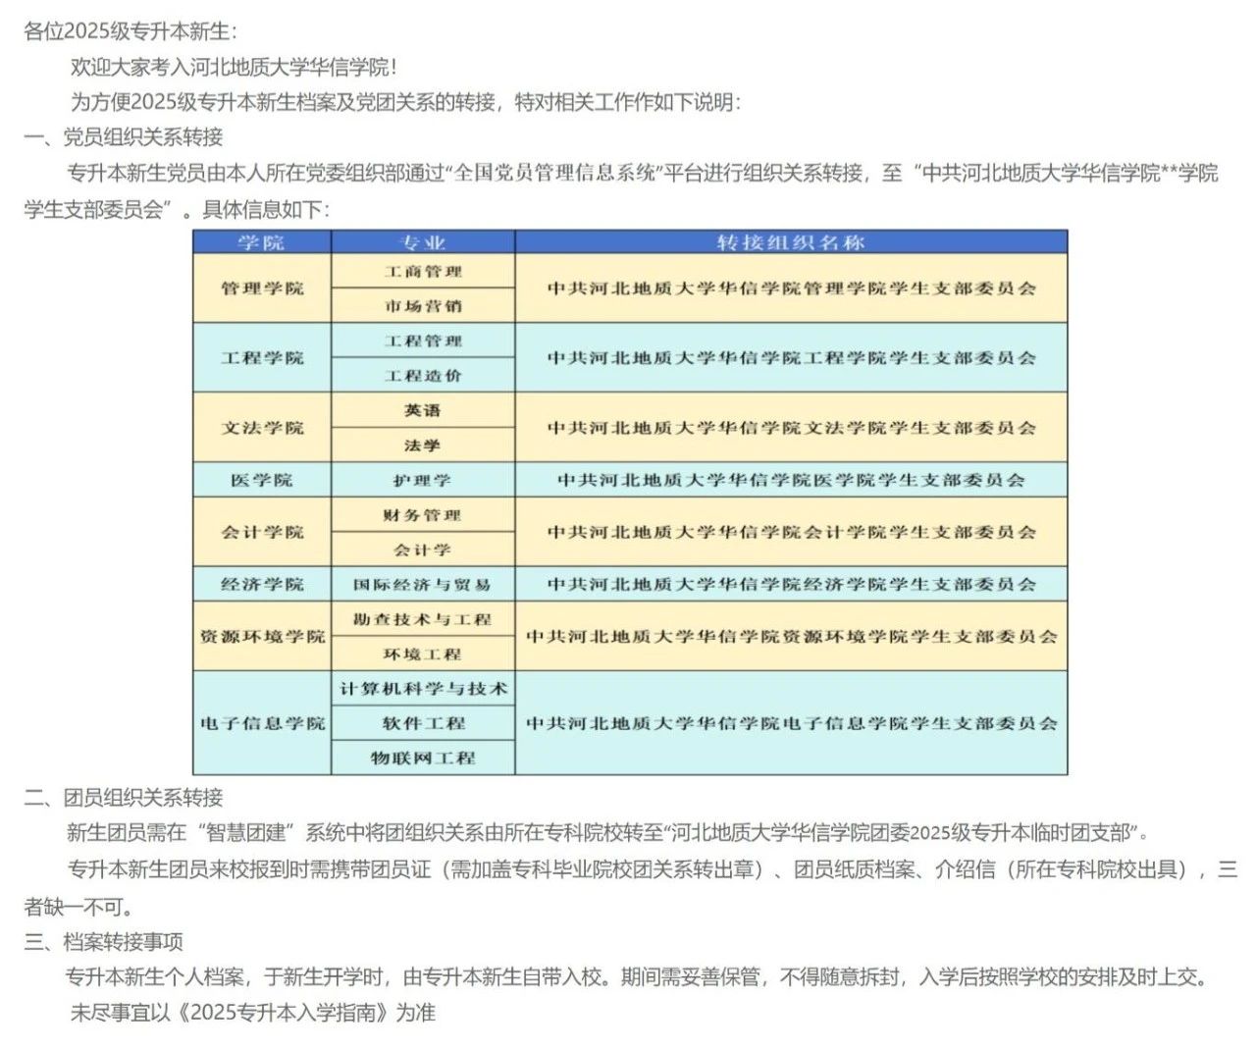The width and height of the screenshot is (1256, 1049).
Task: Select the 工程造价 major cell
Action: pyautogui.click(x=423, y=376)
